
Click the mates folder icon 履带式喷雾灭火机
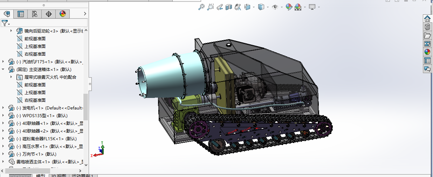point(20,77)
